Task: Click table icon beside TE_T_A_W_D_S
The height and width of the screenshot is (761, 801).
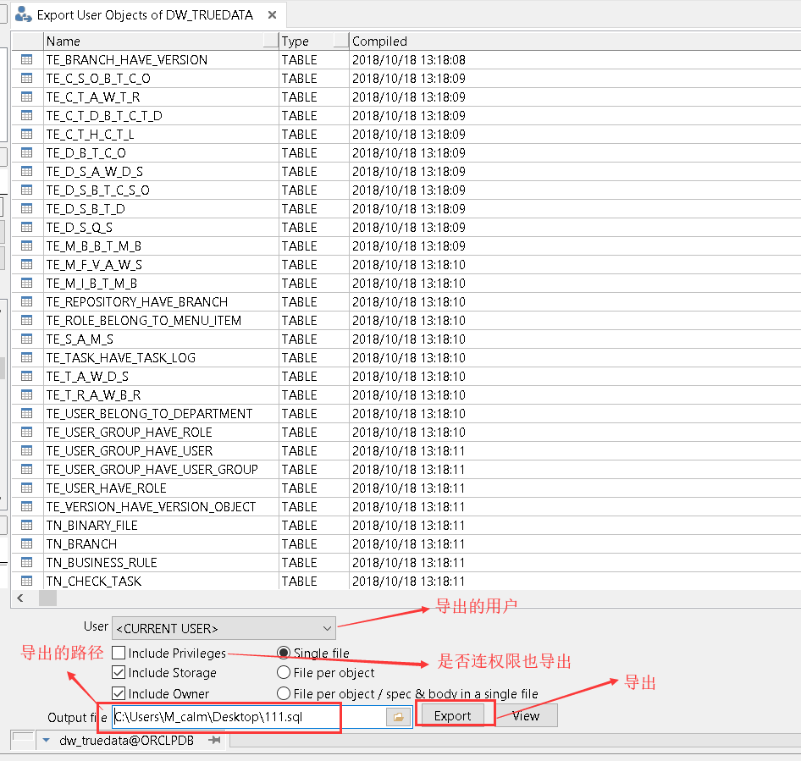Action: [26, 377]
